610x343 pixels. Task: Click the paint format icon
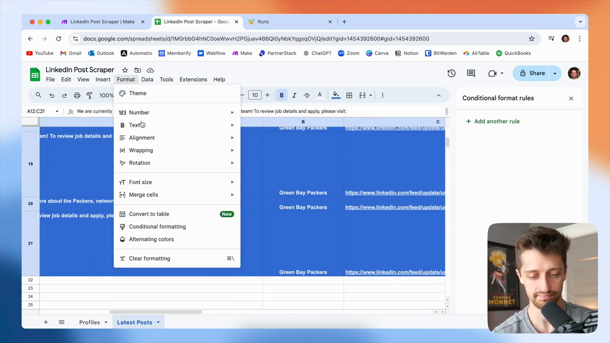(x=89, y=95)
